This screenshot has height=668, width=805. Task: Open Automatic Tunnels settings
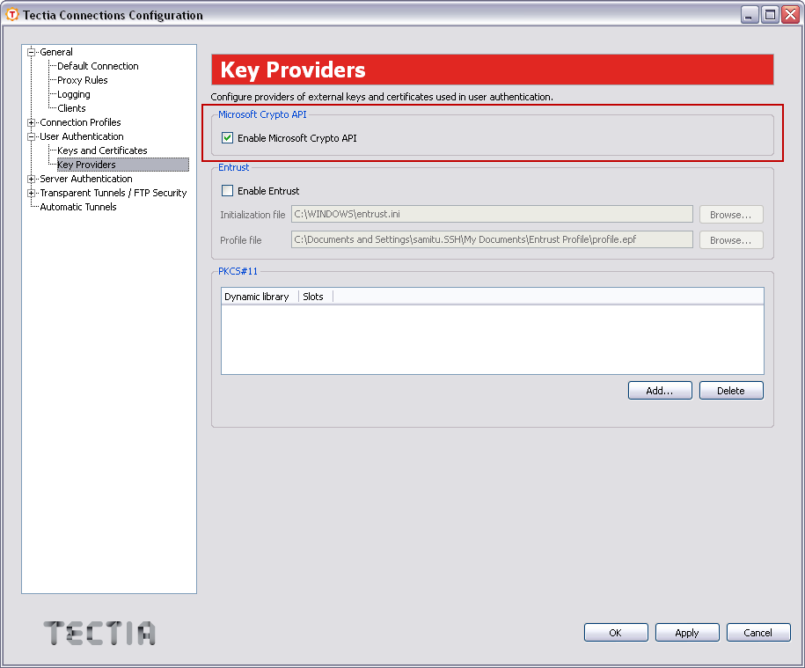77,207
